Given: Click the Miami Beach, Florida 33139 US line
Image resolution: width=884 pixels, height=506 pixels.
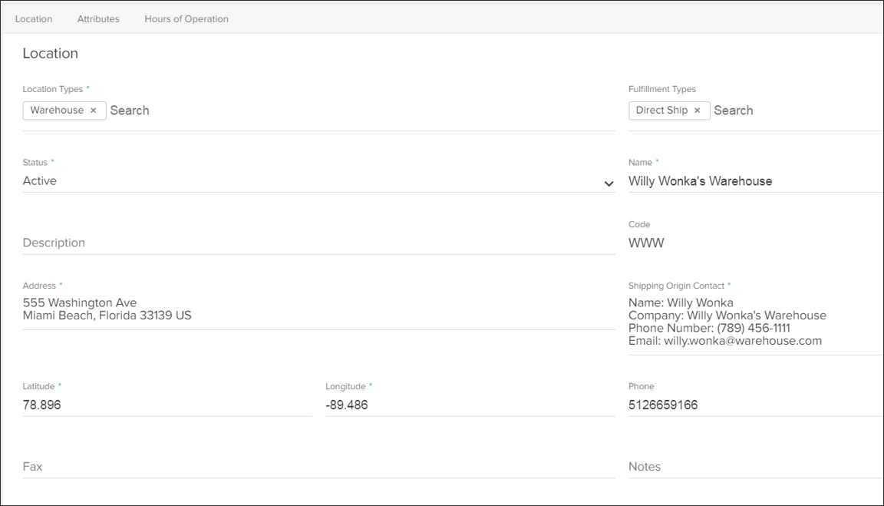Looking at the screenshot, I should [x=107, y=316].
